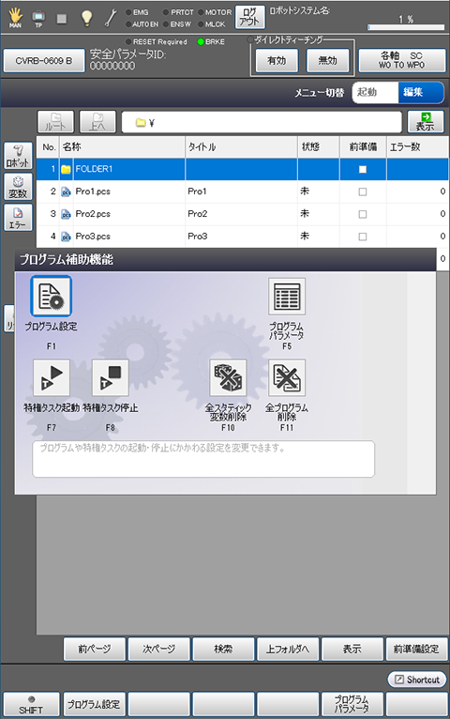Open the エラー sidebar icon

[x=19, y=218]
